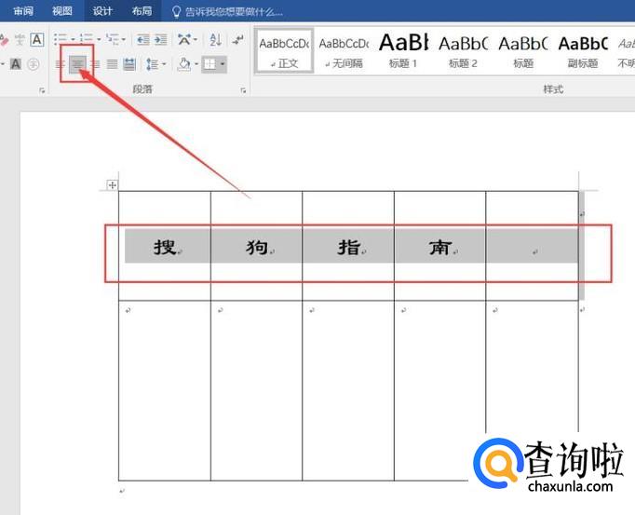Viewport: 635px width, 515px height.
Task: Click the center align paragraph icon
Action: [x=77, y=64]
